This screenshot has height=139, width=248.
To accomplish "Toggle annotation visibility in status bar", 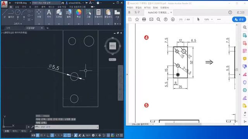I will pos(76,135).
